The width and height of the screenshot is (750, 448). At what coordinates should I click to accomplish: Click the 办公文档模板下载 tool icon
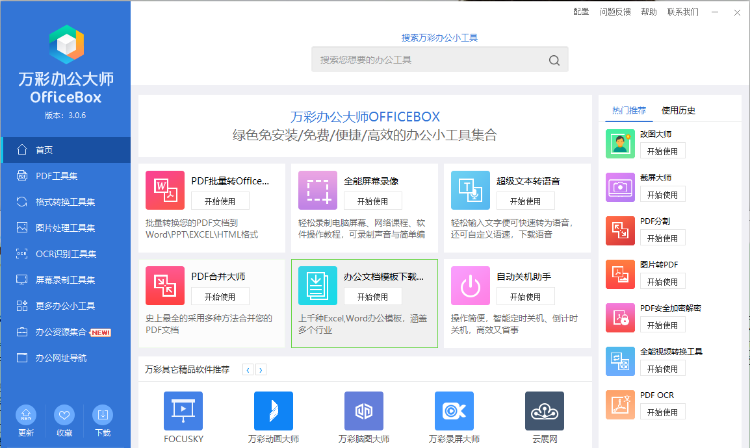(318, 286)
